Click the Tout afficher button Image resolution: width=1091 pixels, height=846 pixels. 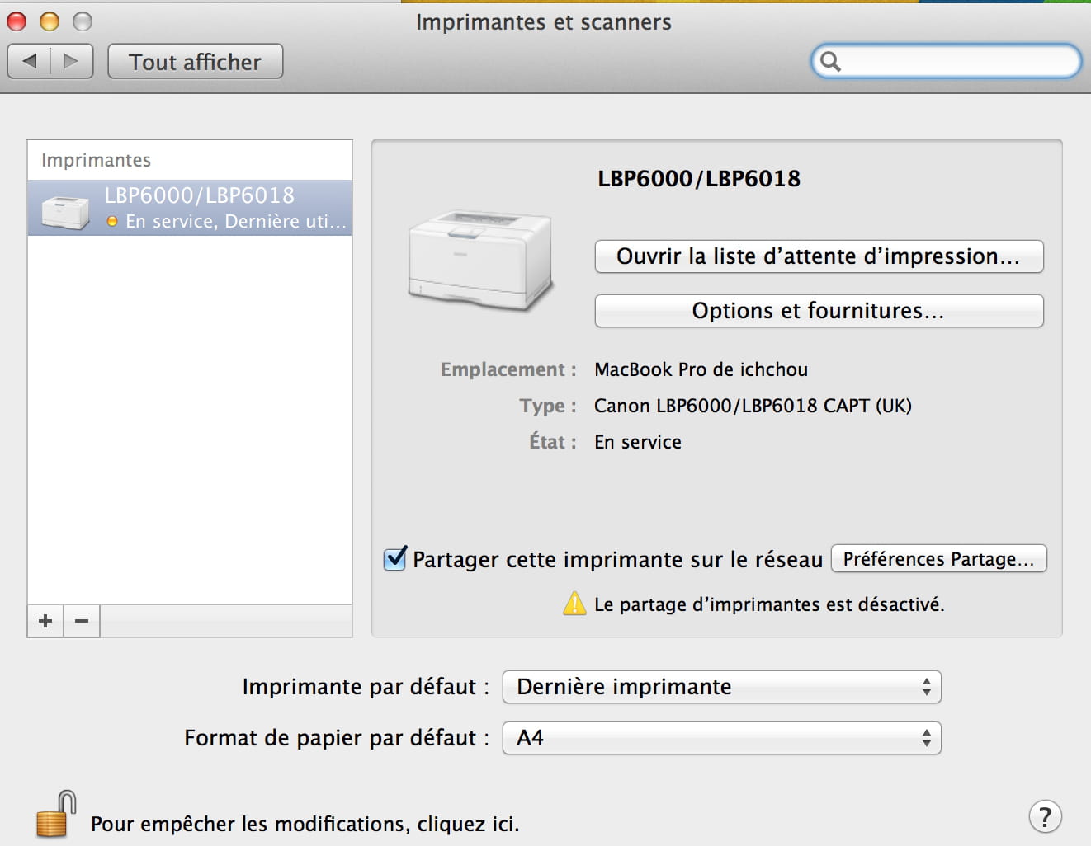pyautogui.click(x=195, y=62)
